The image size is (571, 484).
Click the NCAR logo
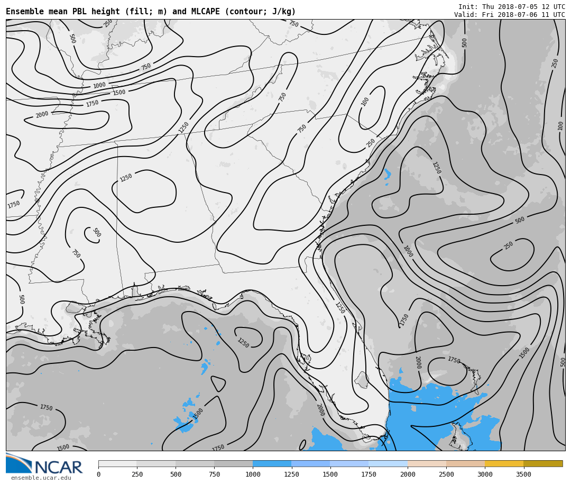pyautogui.click(x=44, y=463)
